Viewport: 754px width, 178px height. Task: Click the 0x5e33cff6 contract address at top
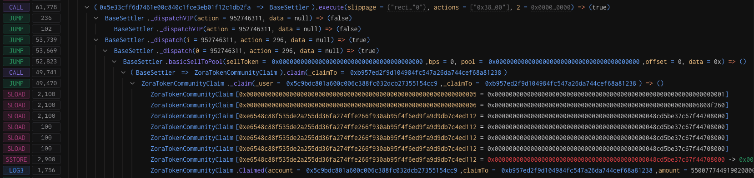pyautogui.click(x=175, y=7)
